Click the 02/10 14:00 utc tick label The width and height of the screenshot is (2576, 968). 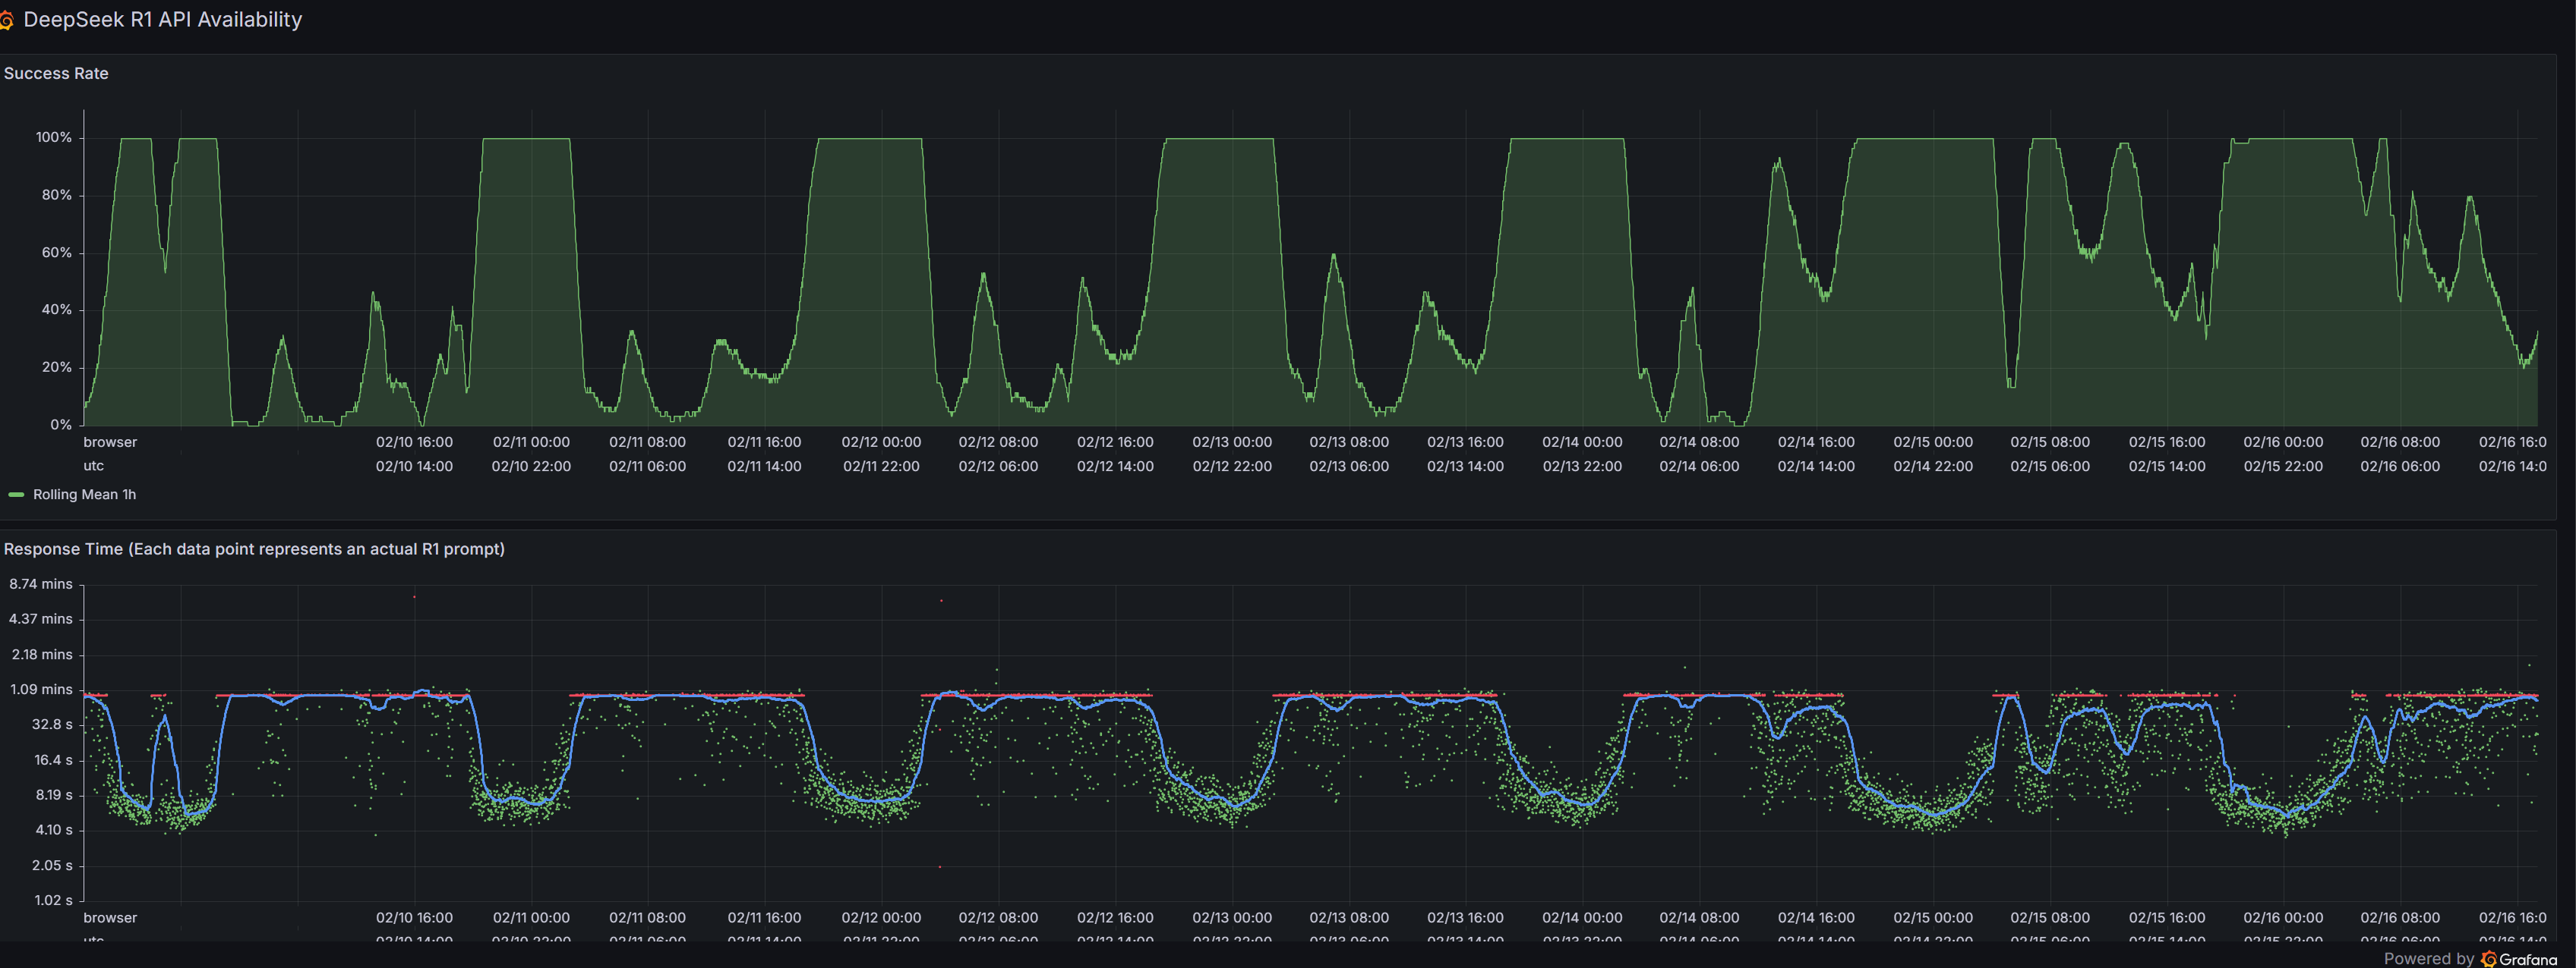pos(414,467)
